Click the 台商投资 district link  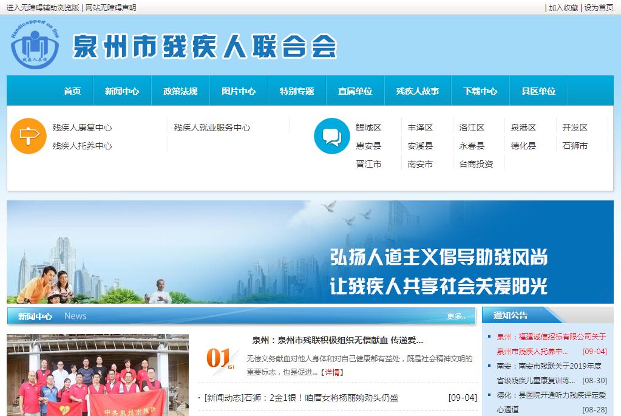[476, 164]
